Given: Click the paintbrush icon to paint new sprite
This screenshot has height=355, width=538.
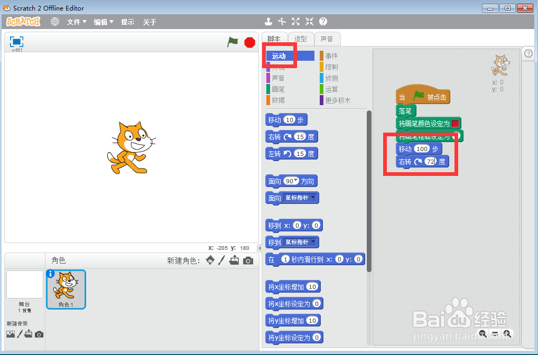Looking at the screenshot, I should tap(220, 260).
